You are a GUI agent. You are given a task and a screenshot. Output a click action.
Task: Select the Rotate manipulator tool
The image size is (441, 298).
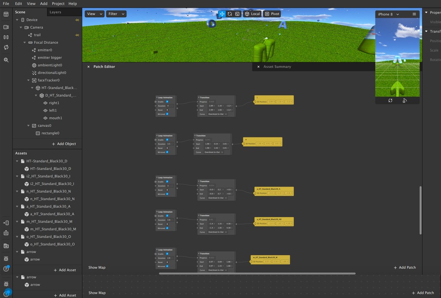click(230, 14)
